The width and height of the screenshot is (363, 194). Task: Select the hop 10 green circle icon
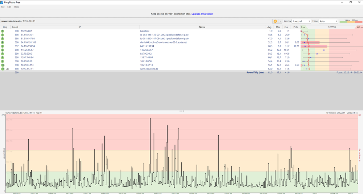3,65
